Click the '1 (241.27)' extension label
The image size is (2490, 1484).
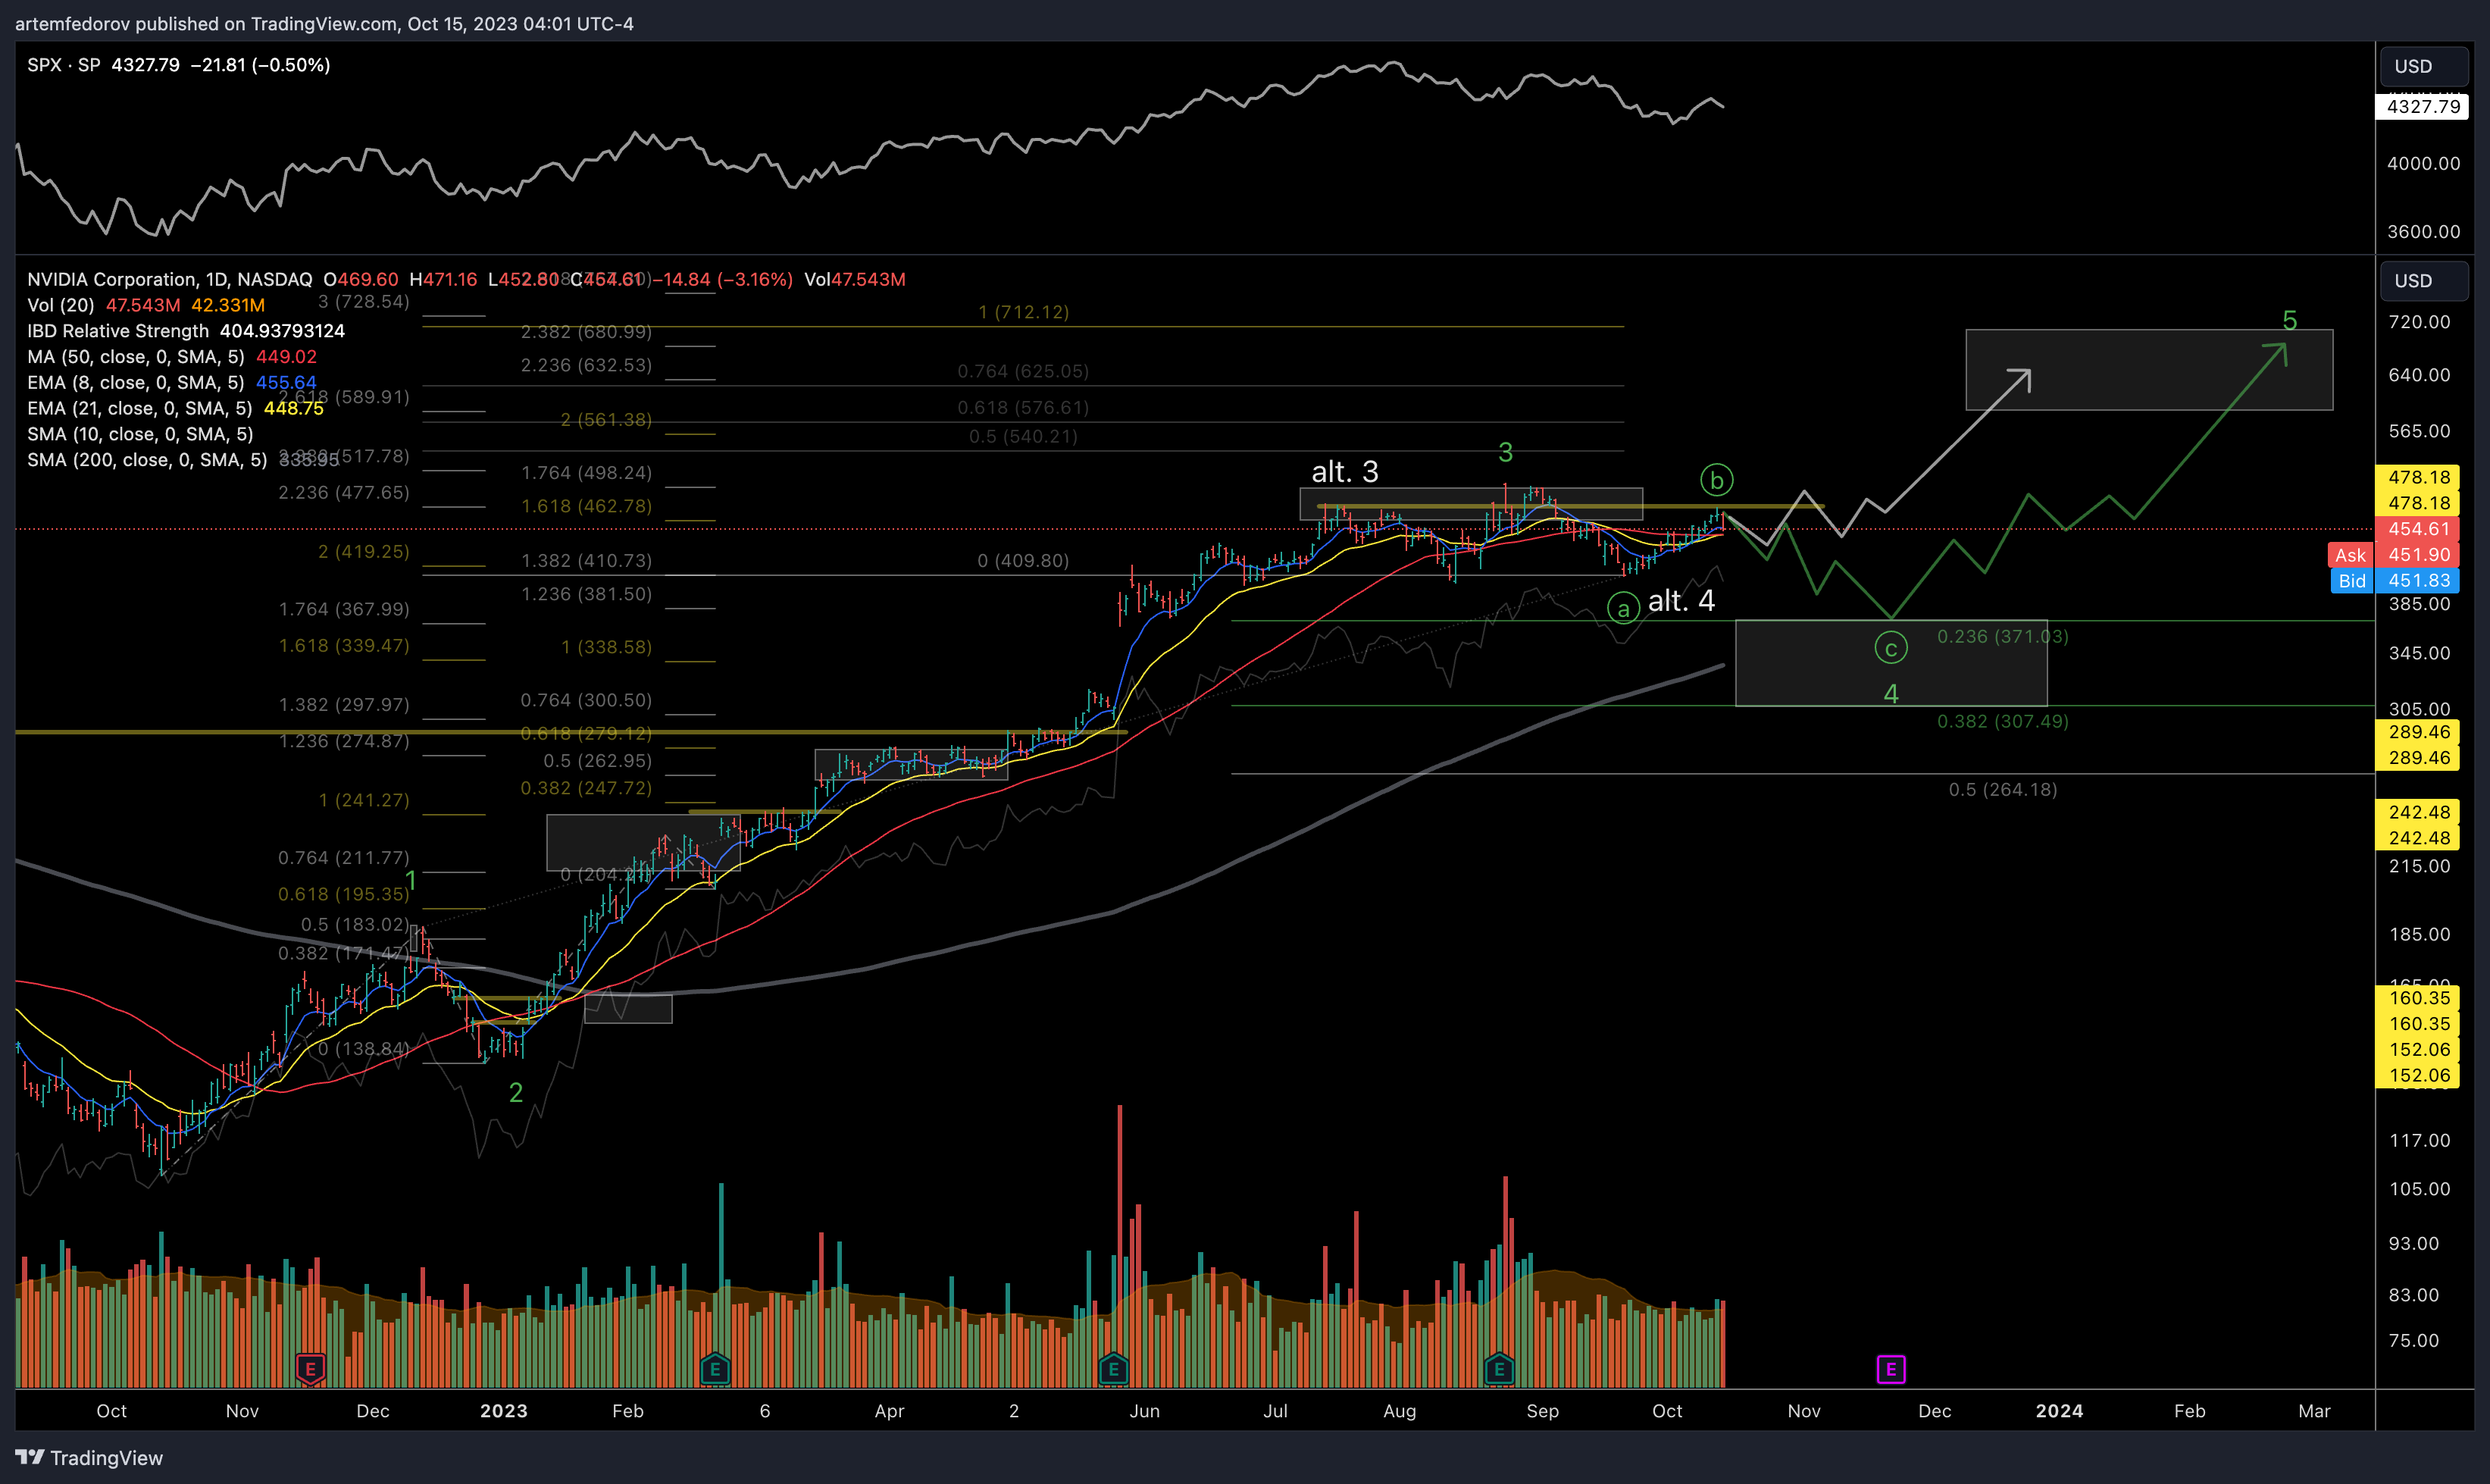[x=364, y=800]
